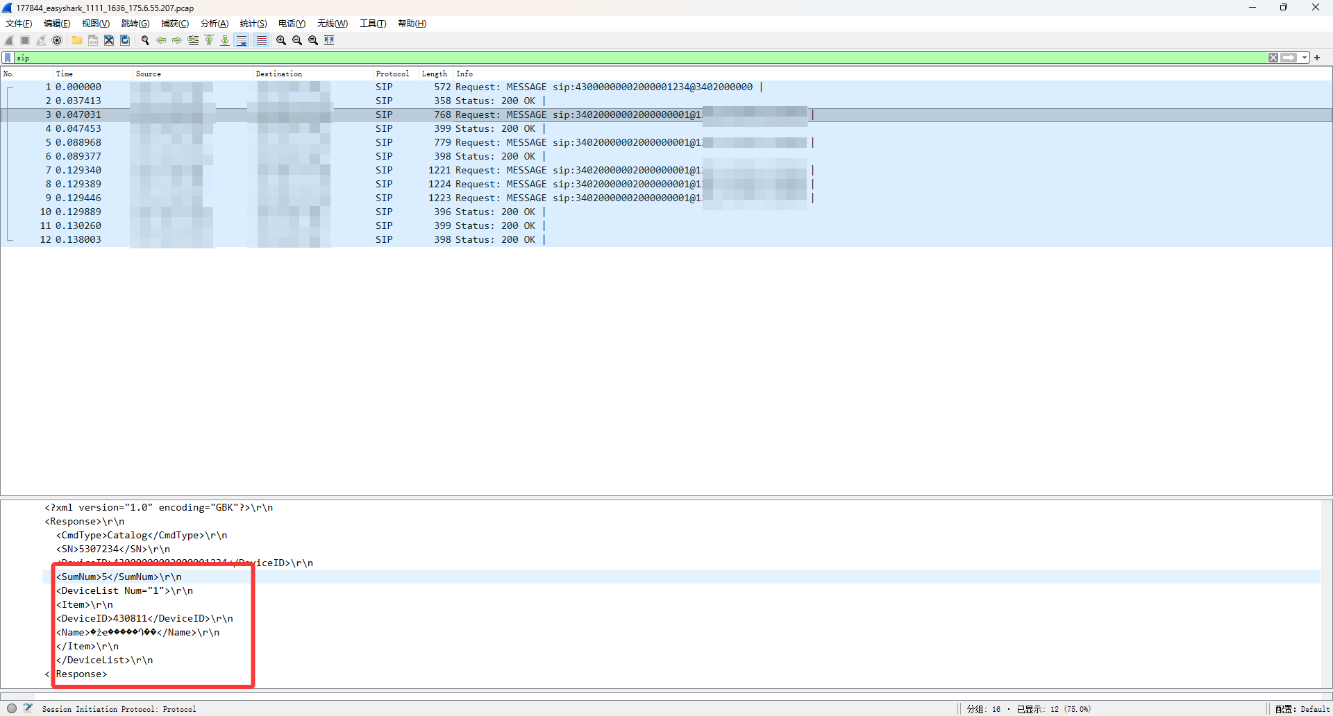Add a filter button with plus sign

point(1317,58)
